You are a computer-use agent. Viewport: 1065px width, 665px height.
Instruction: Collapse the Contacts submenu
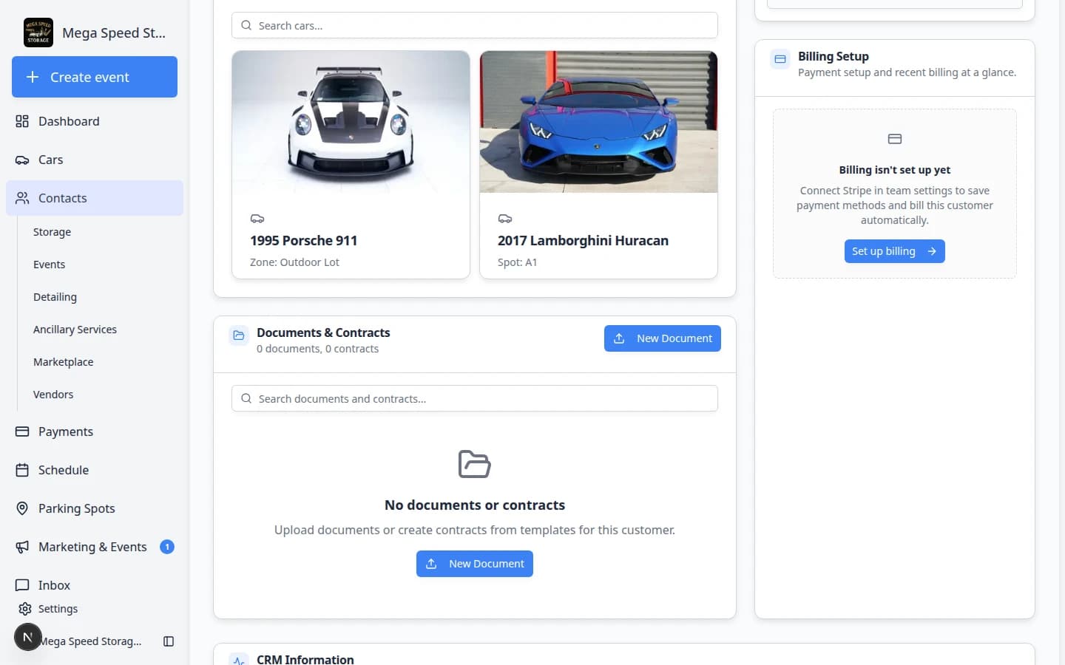pyautogui.click(x=95, y=198)
